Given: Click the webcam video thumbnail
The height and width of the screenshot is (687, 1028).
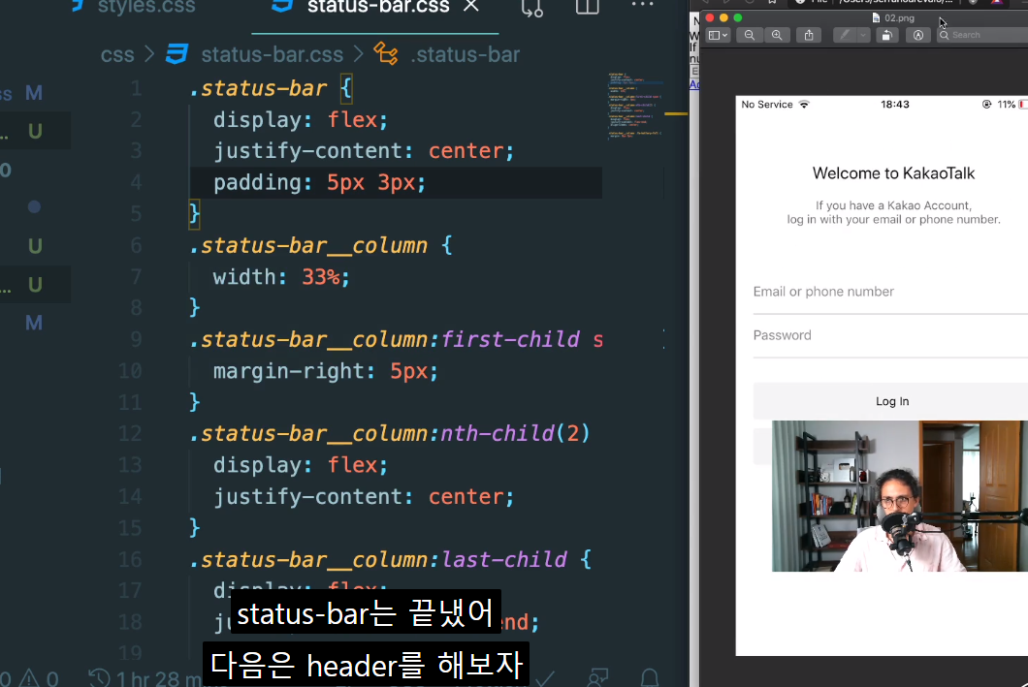Looking at the screenshot, I should click(900, 496).
